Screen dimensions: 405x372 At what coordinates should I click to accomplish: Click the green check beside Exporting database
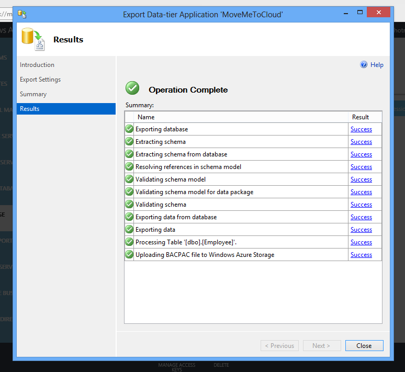pyautogui.click(x=129, y=129)
